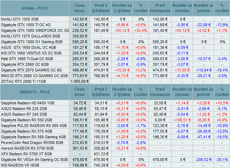Select the '+30,4%' percentage cell
This screenshot has width=230, height=168.
tap(141, 30)
